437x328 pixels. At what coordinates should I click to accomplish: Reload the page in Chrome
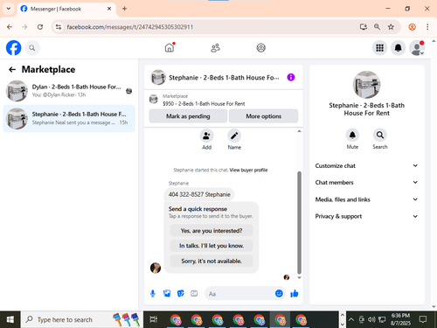pyautogui.click(x=40, y=27)
